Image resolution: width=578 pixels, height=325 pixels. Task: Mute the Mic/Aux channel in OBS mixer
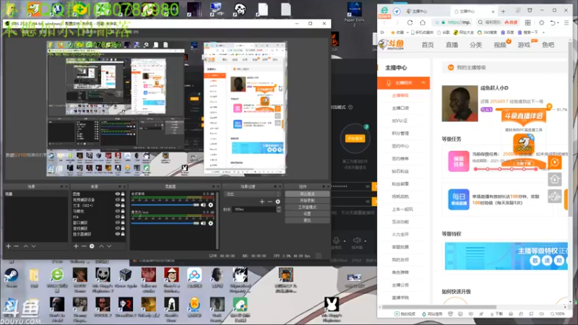pos(203,223)
